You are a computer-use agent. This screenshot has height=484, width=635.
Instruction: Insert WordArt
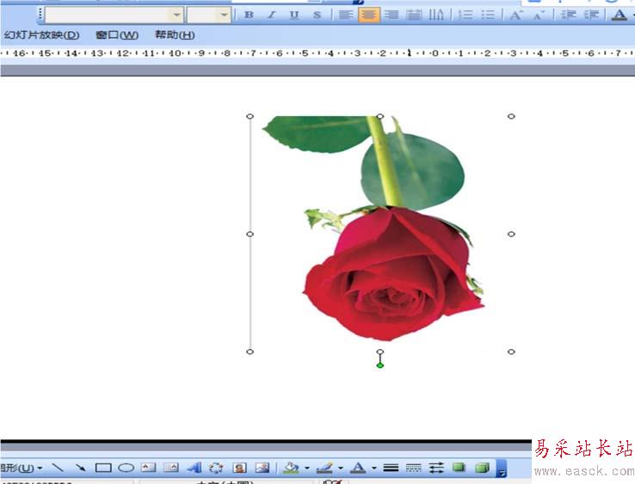click(194, 469)
